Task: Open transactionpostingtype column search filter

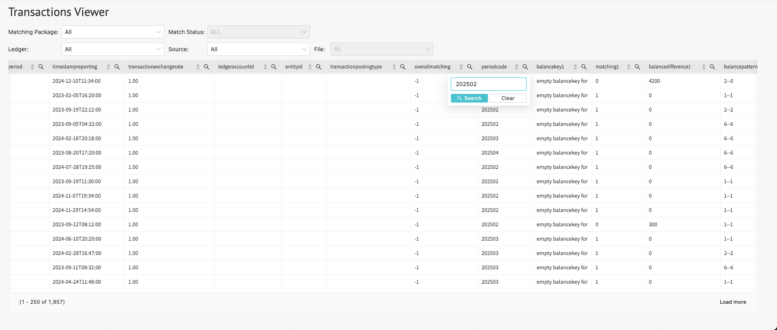Action: [403, 67]
